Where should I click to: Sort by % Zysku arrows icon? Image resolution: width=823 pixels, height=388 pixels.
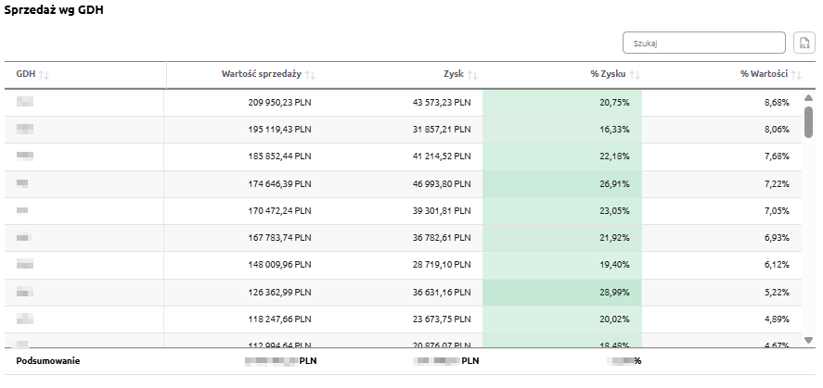click(x=636, y=74)
